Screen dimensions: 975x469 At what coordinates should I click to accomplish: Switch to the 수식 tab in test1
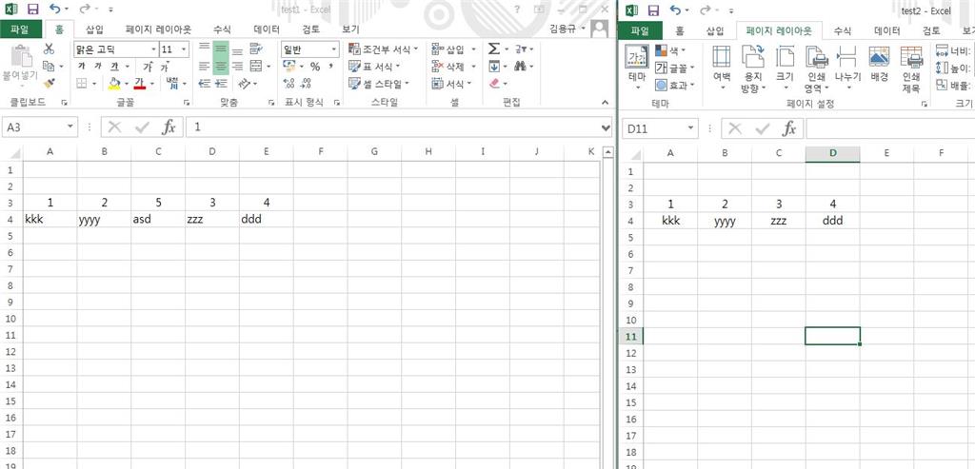click(x=222, y=29)
